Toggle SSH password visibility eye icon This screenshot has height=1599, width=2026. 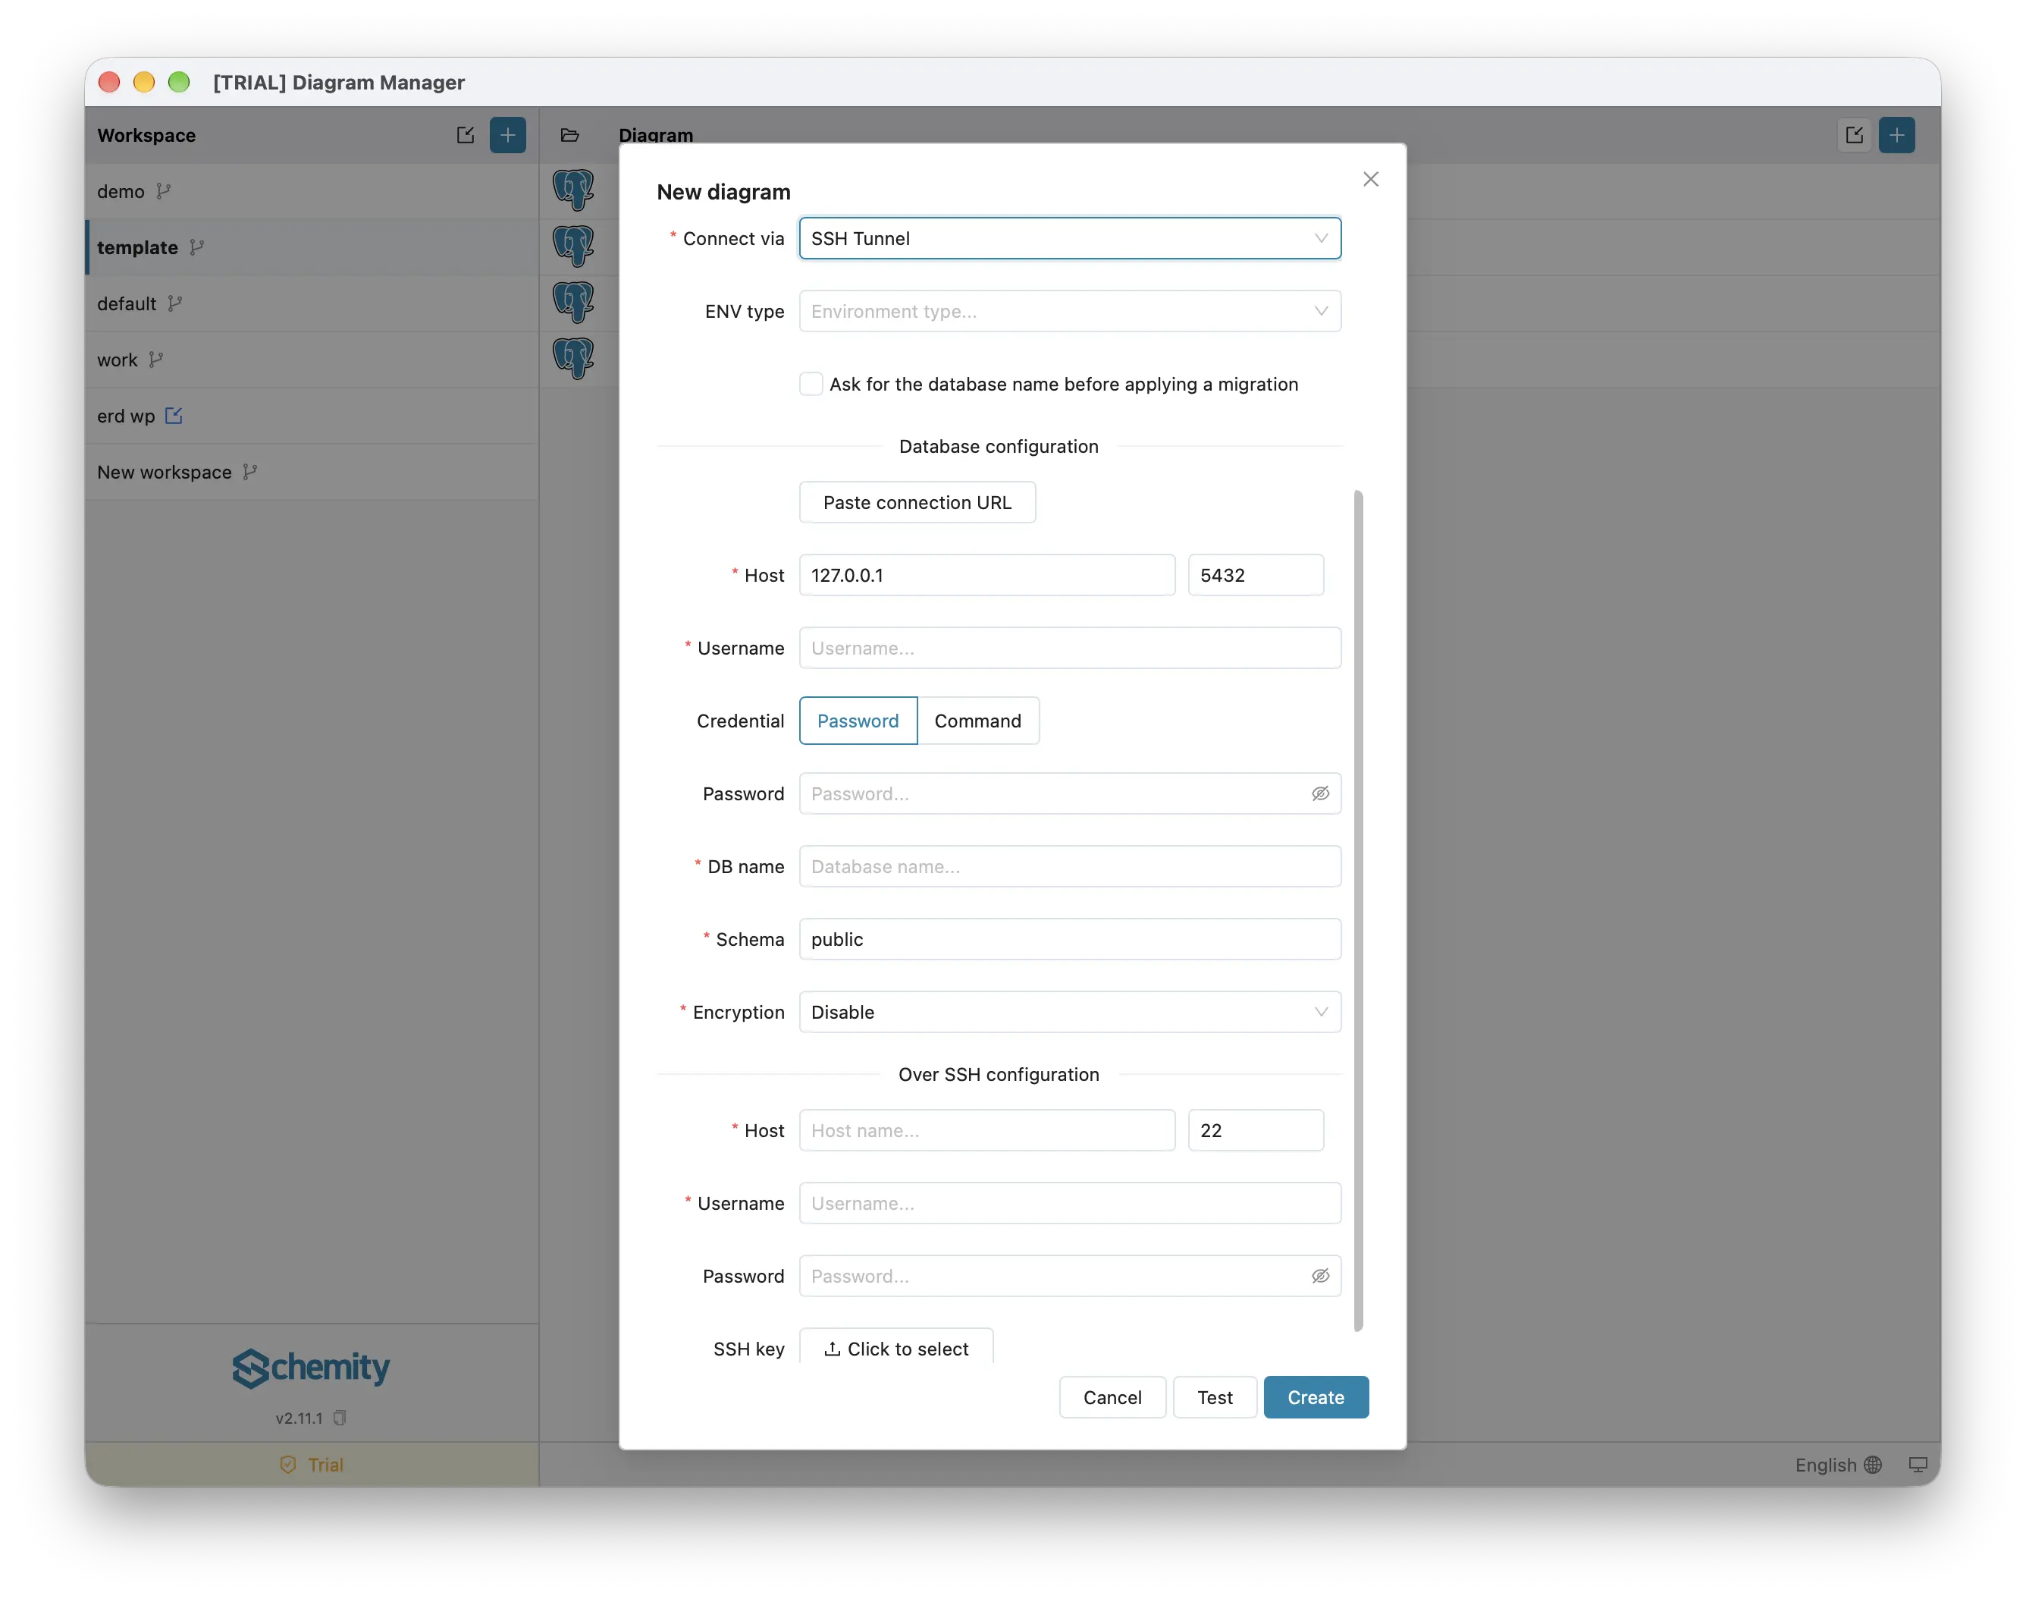pyautogui.click(x=1320, y=1275)
